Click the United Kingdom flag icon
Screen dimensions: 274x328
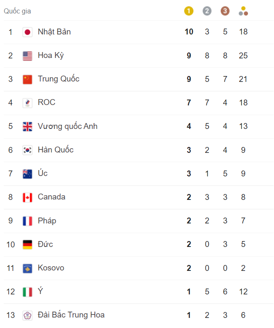[x=27, y=126]
